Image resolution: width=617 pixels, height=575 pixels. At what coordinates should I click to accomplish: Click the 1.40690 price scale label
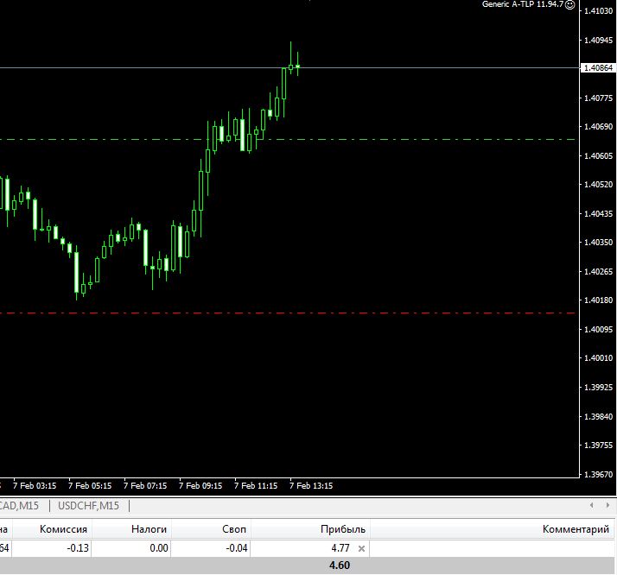coord(599,127)
